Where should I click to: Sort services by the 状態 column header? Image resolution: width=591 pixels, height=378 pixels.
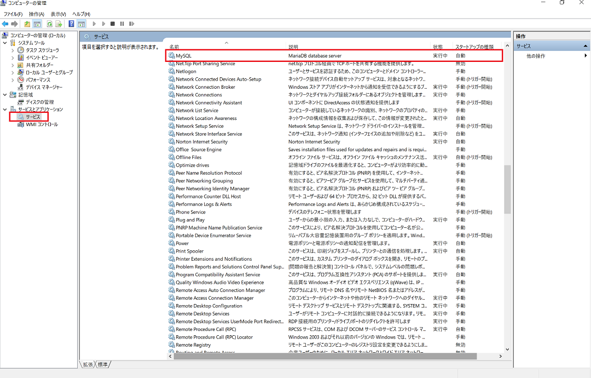438,47
